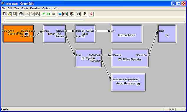Open the File menu
This screenshot has height=112, width=187.
pos(4,8)
